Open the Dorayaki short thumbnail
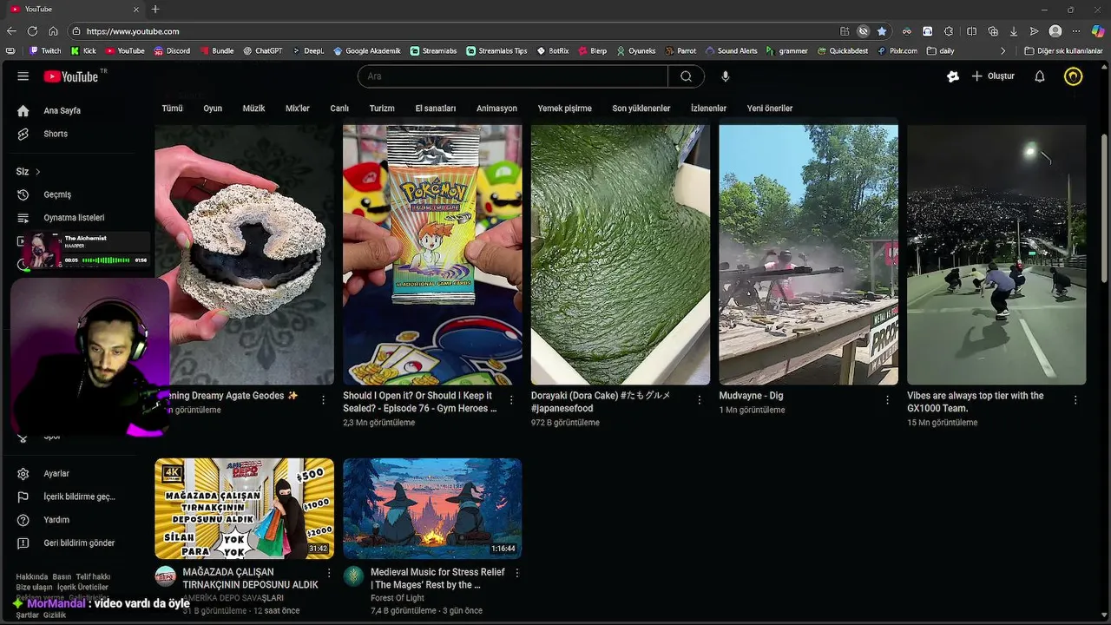Screen dimensions: 1111x625 (x=621, y=254)
